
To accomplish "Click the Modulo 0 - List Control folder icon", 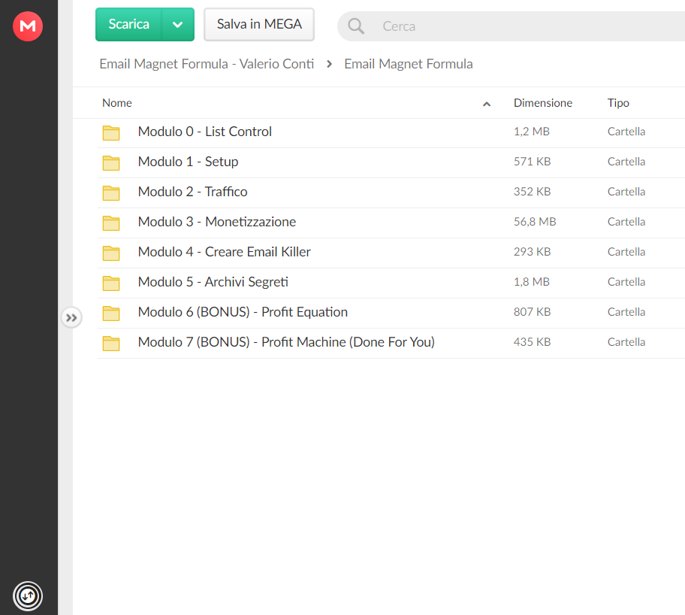I will [x=111, y=132].
